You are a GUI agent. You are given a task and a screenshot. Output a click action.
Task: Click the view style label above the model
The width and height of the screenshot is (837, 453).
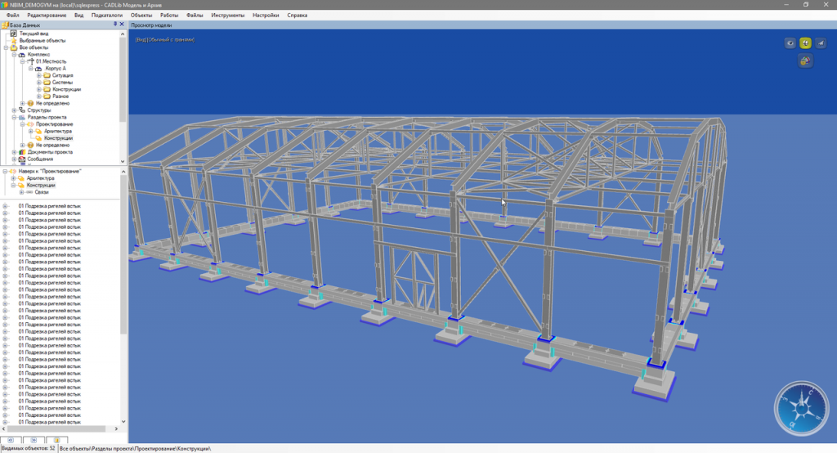click(x=165, y=39)
